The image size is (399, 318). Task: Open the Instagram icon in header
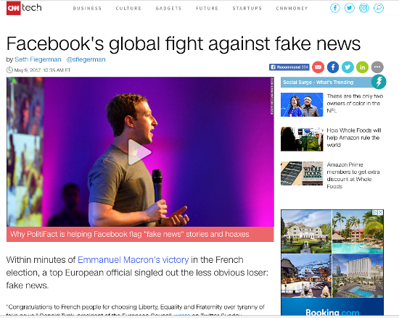click(x=364, y=8)
